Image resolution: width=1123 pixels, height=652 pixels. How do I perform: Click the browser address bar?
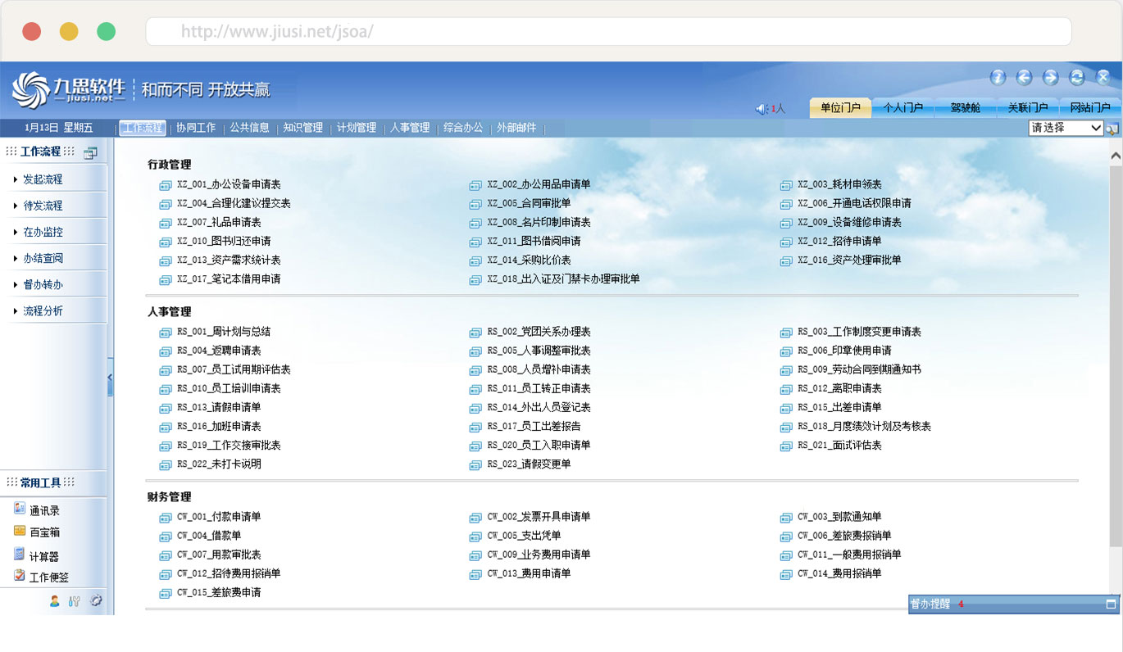click(608, 32)
